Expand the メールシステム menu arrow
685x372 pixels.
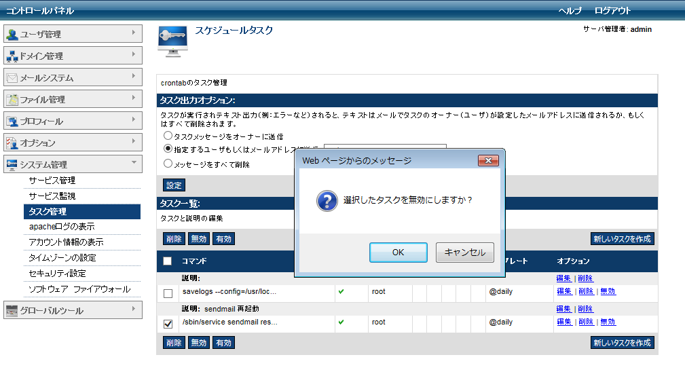134,75
